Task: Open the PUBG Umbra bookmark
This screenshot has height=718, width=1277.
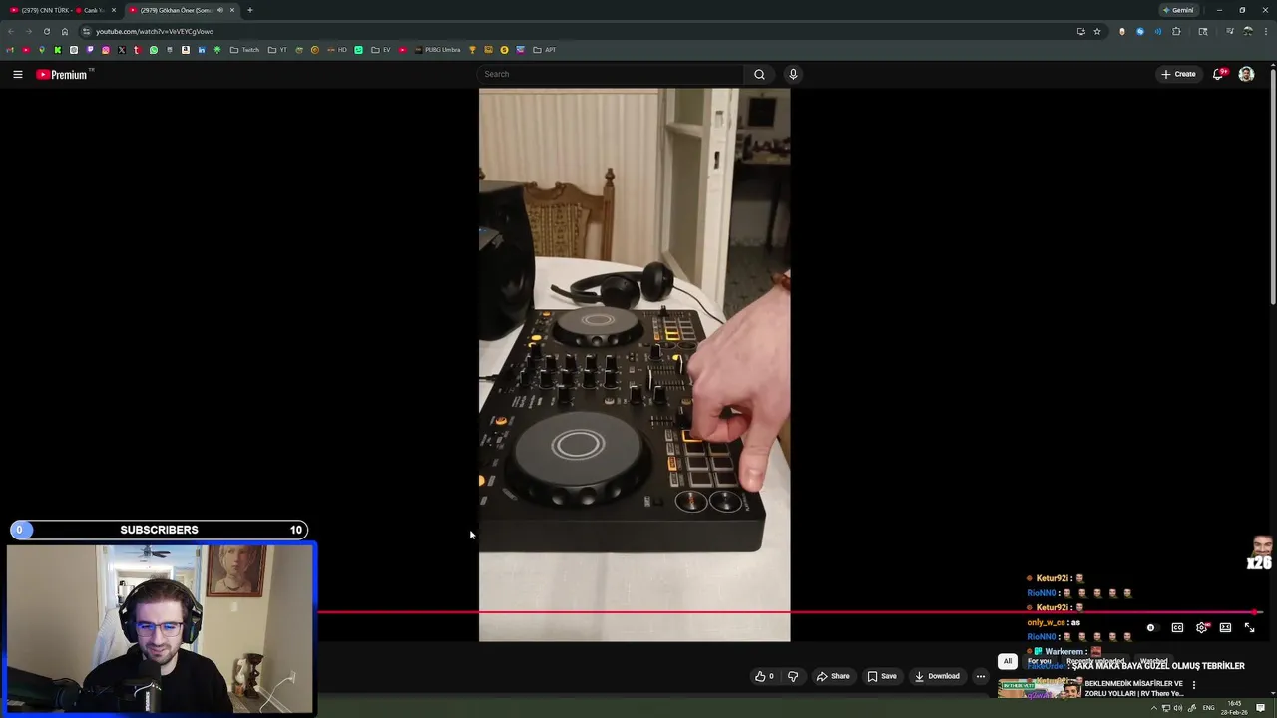Action: 437,50
